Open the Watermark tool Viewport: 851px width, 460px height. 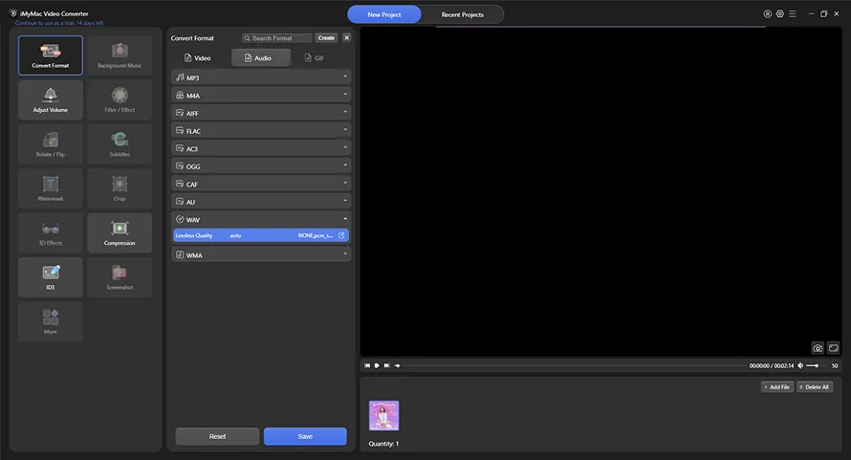[x=51, y=188]
